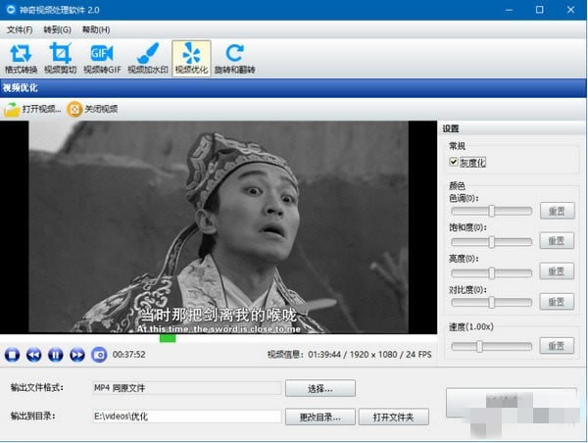The width and height of the screenshot is (588, 443).
Task: Open the 视频转GIF tool
Action: tap(102, 59)
